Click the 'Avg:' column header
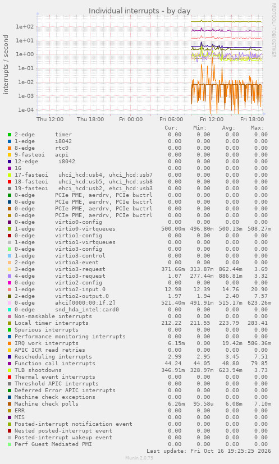Viewport: 279px width, 464px height. (x=228, y=128)
